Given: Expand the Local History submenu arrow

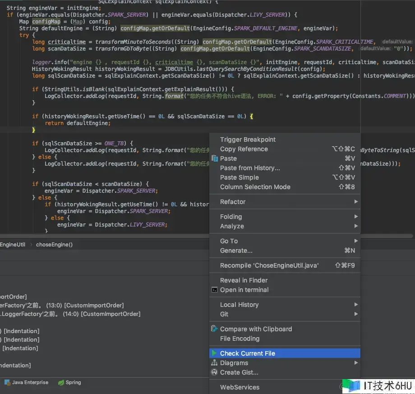Looking at the screenshot, I should (356, 305).
